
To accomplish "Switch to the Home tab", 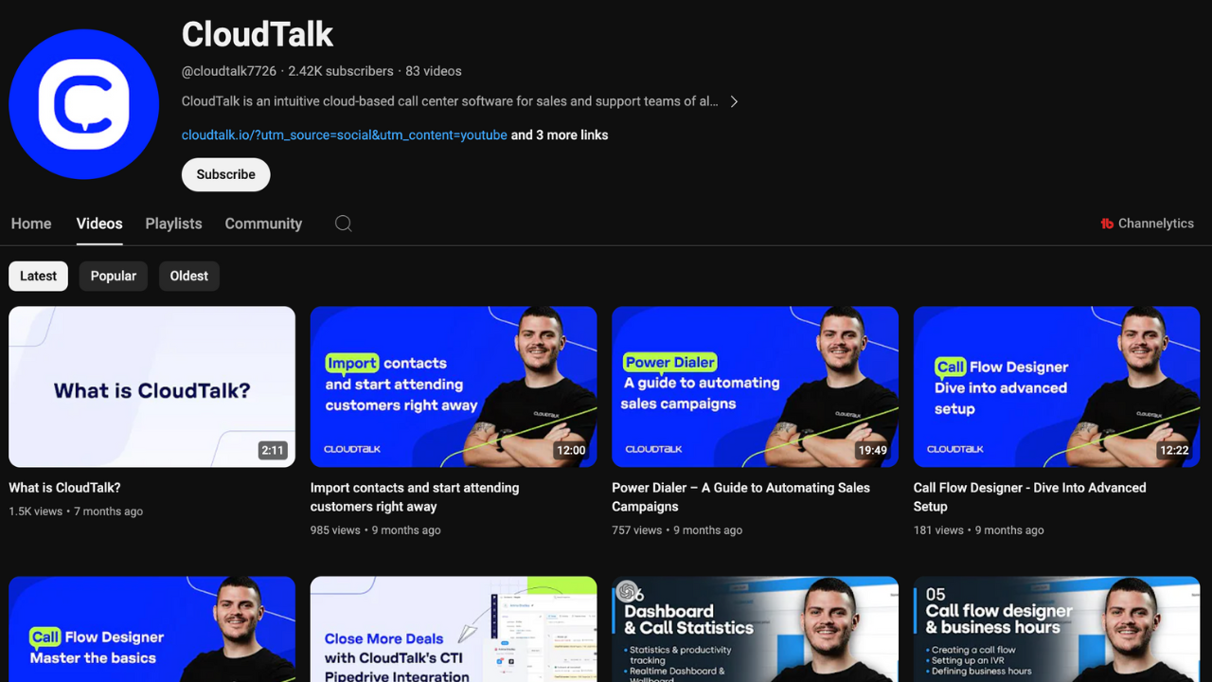I will pos(31,224).
